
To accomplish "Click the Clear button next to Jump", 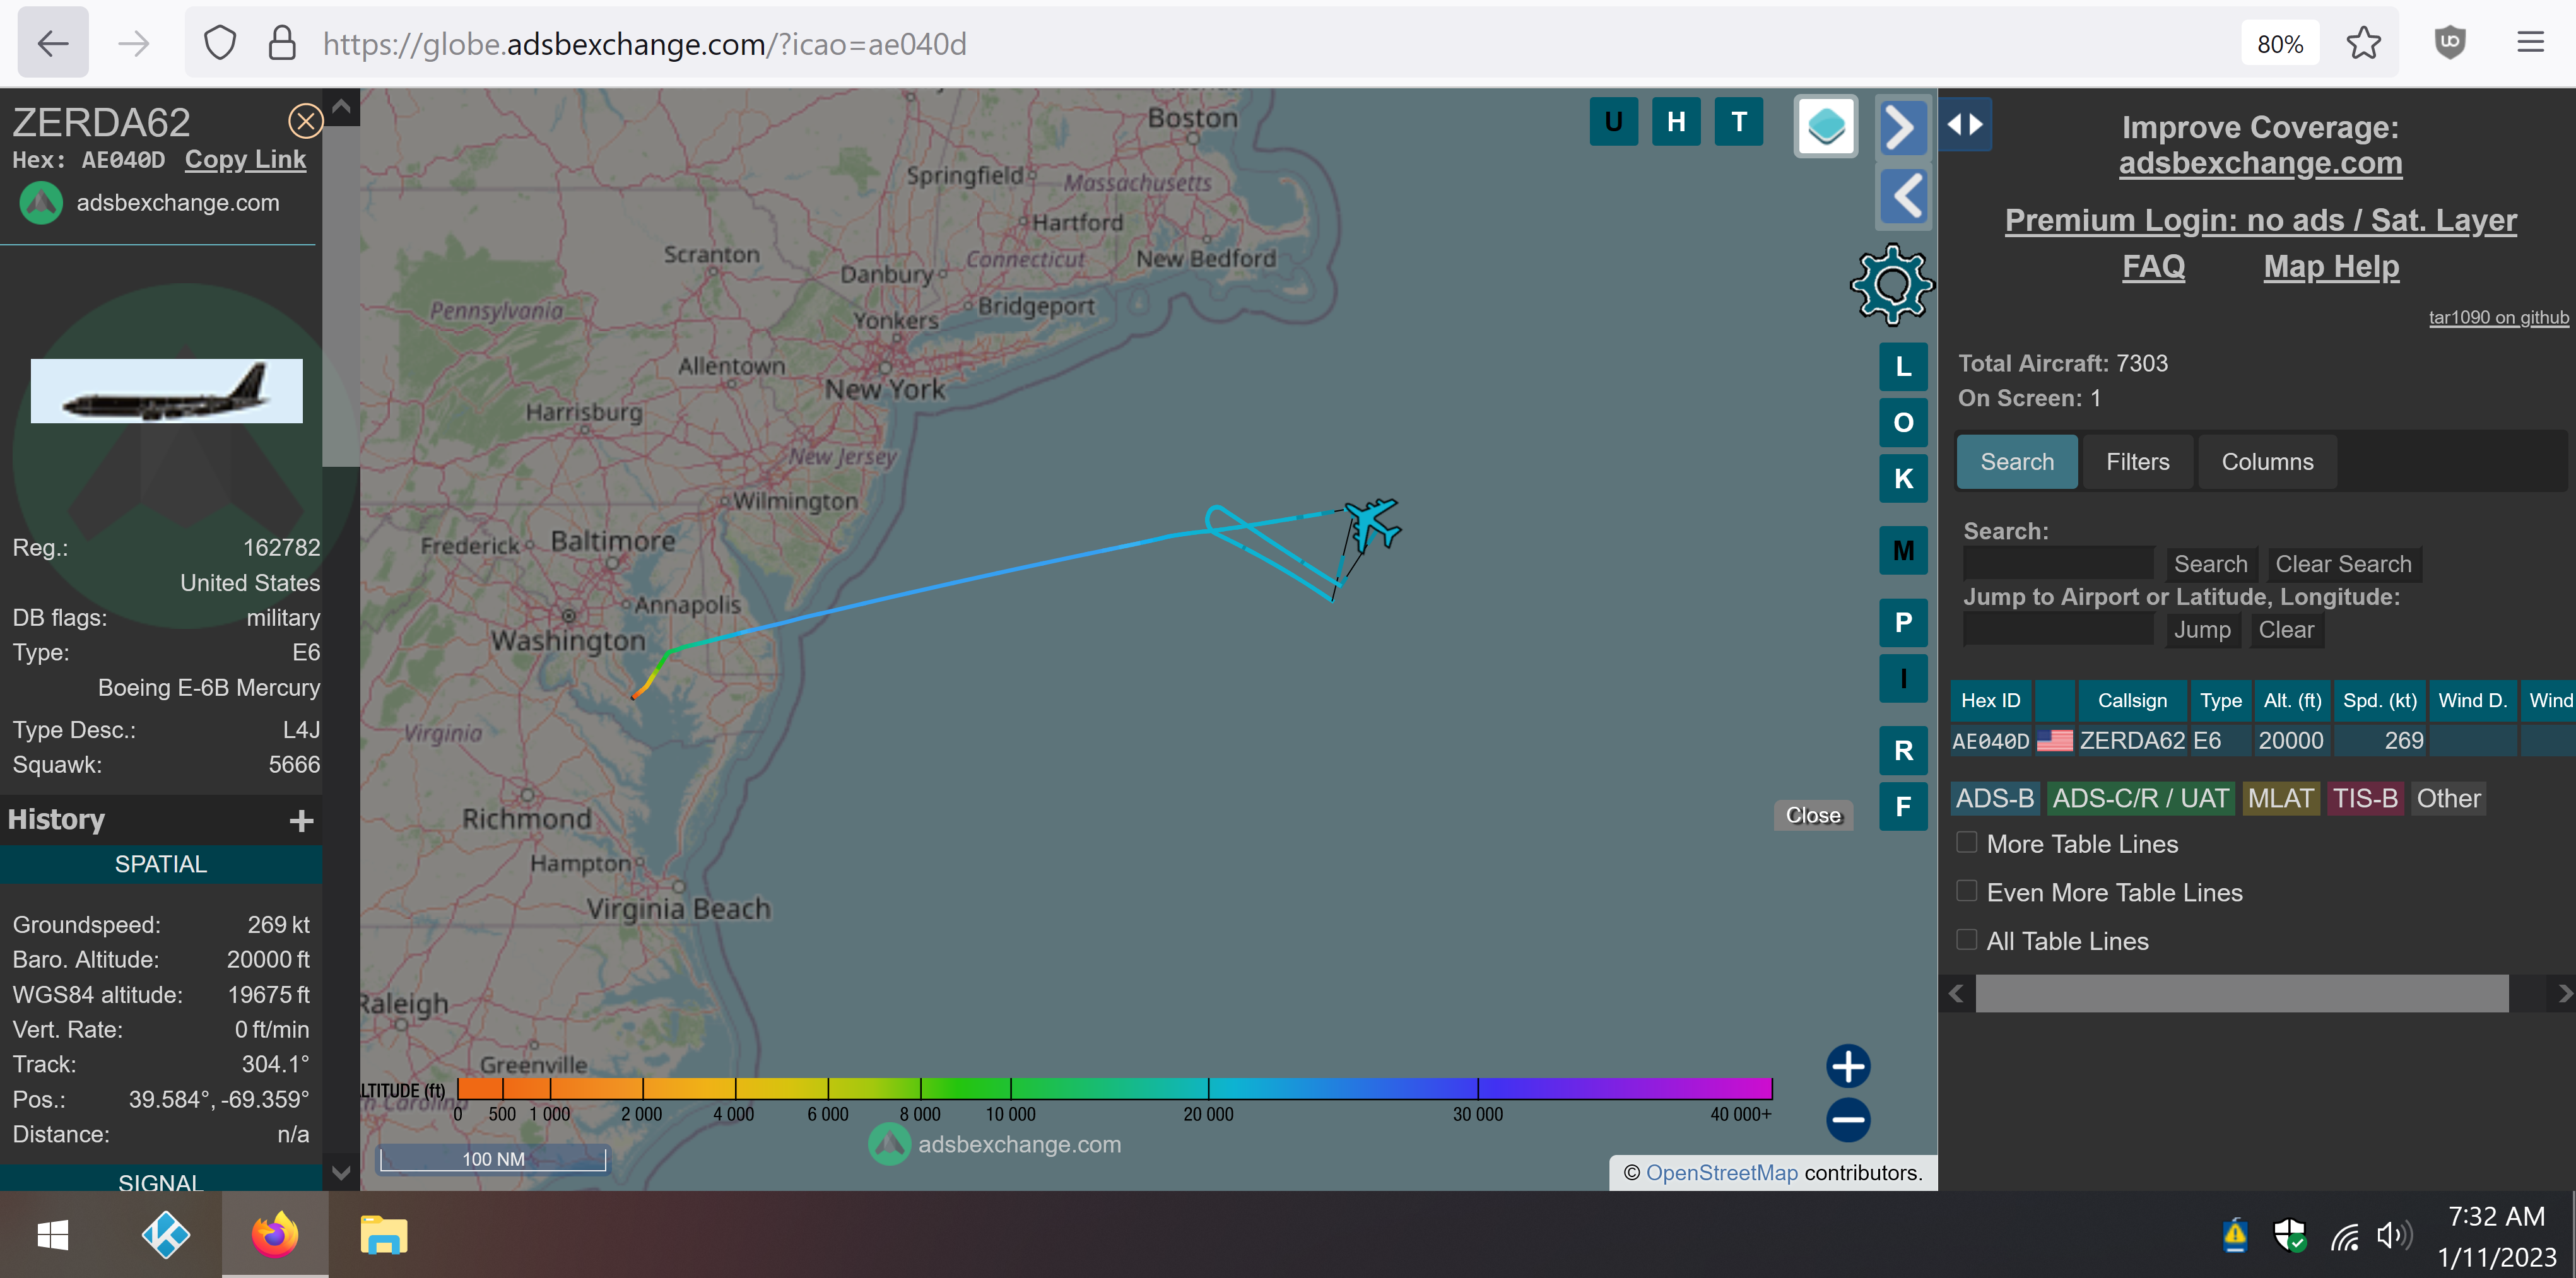I will (2286, 630).
